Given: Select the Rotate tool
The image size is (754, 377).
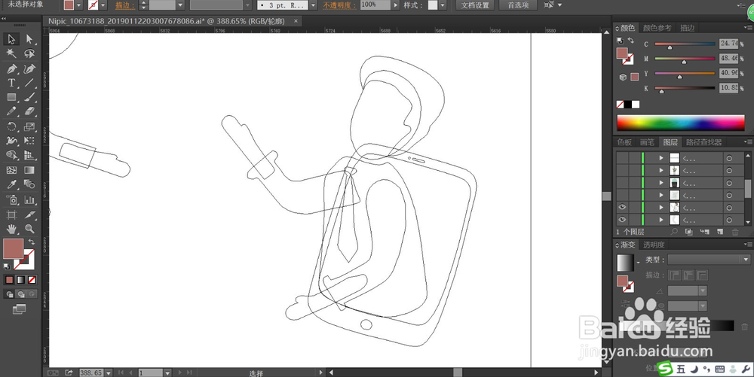Looking at the screenshot, I should pos(11,126).
